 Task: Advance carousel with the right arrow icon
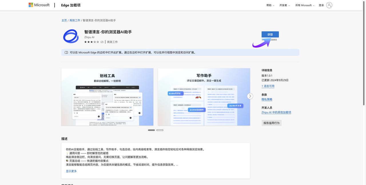(250, 96)
